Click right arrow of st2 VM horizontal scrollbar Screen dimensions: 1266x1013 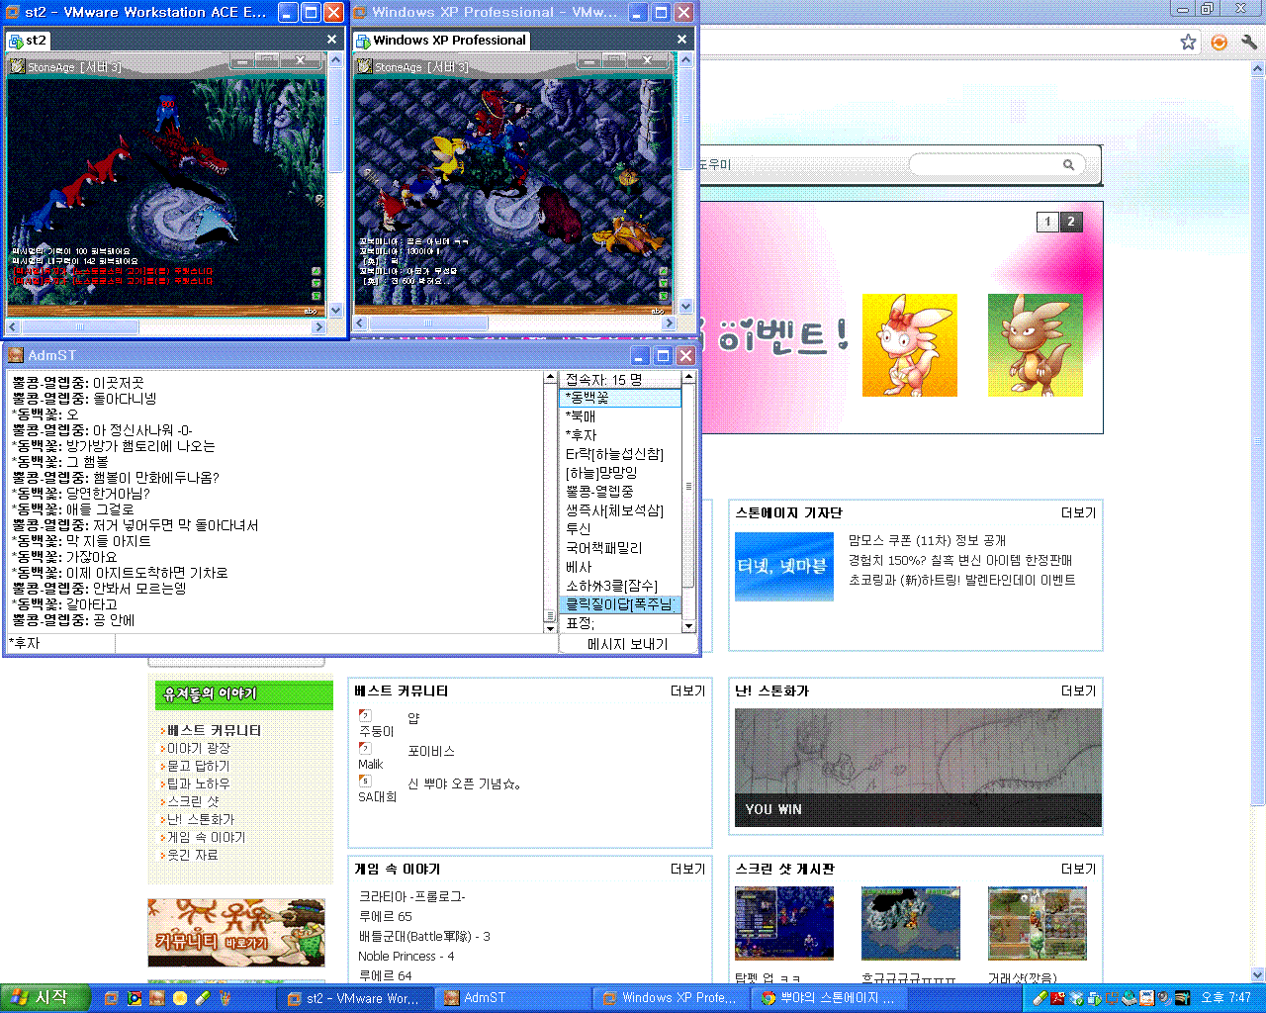(x=320, y=325)
